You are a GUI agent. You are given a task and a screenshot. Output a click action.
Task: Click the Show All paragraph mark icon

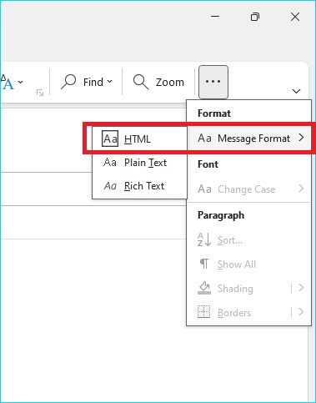pos(204,264)
